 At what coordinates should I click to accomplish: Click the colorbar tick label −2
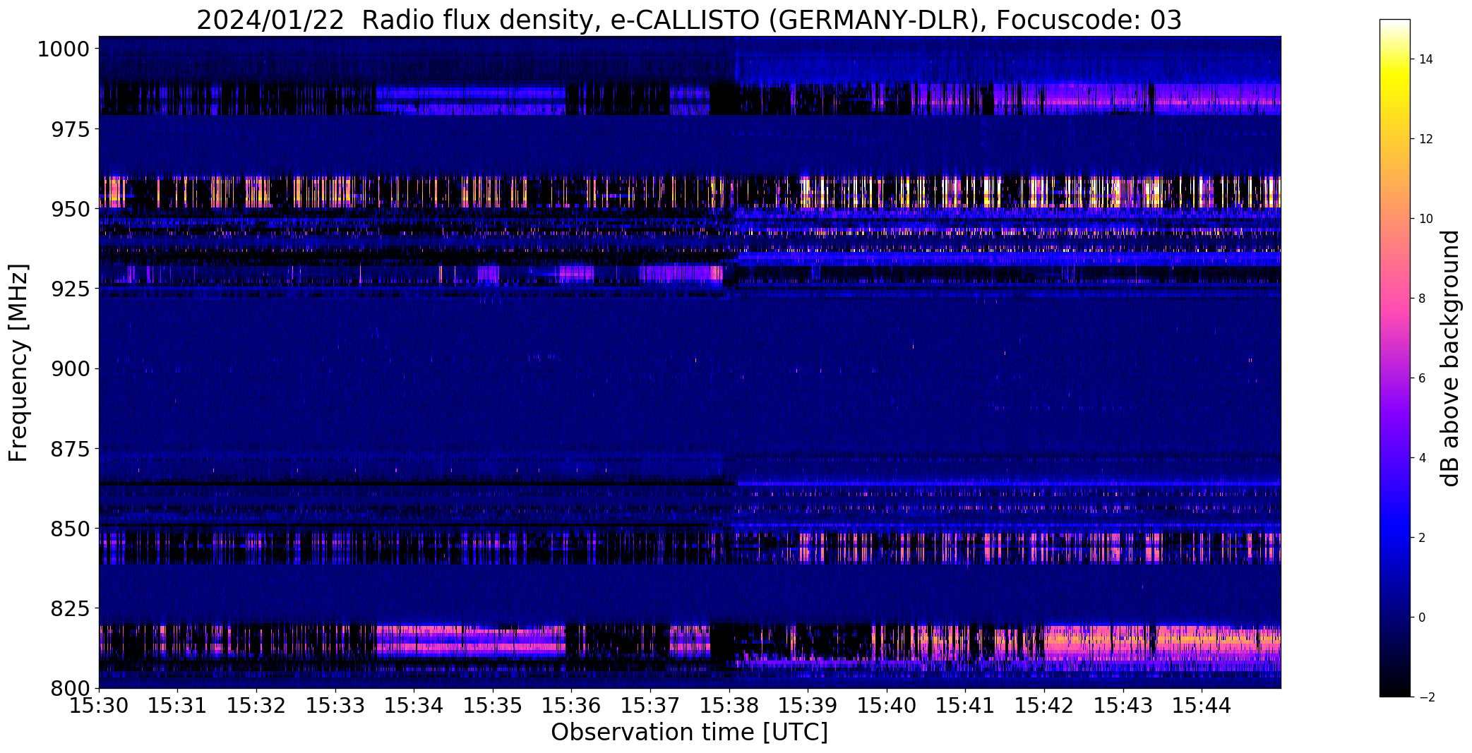1426,697
